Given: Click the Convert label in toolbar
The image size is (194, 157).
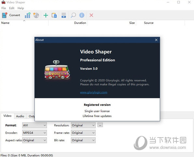Looking at the screenshot, I should click(15, 15).
